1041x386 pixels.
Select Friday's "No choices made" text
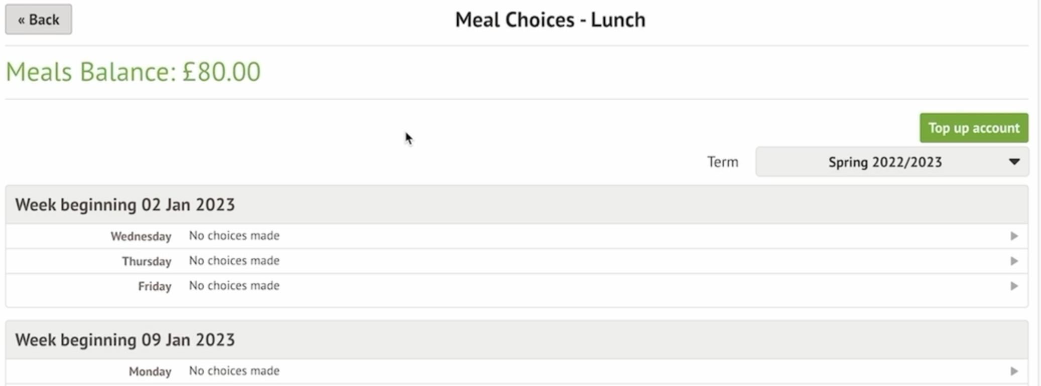[234, 286]
